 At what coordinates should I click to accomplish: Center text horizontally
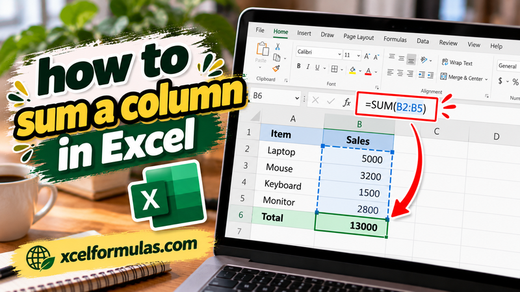click(x=400, y=73)
